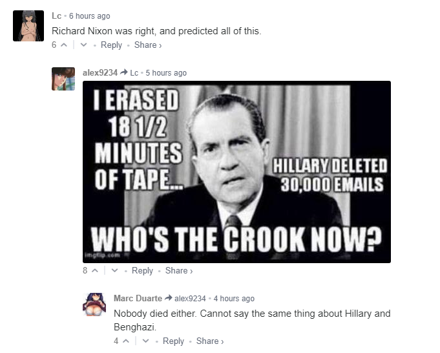Expand Share options under the Nixon meme
Viewport: 440px width, 353px height.
pyautogui.click(x=179, y=271)
